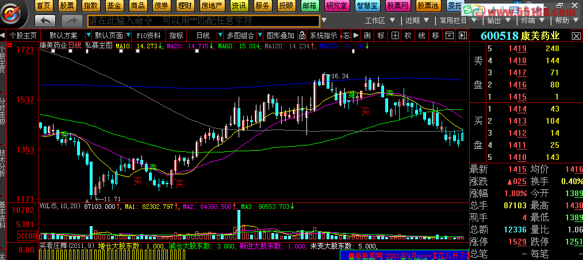Open the 指数 index menu
583x260 pixels.
(x=90, y=5)
